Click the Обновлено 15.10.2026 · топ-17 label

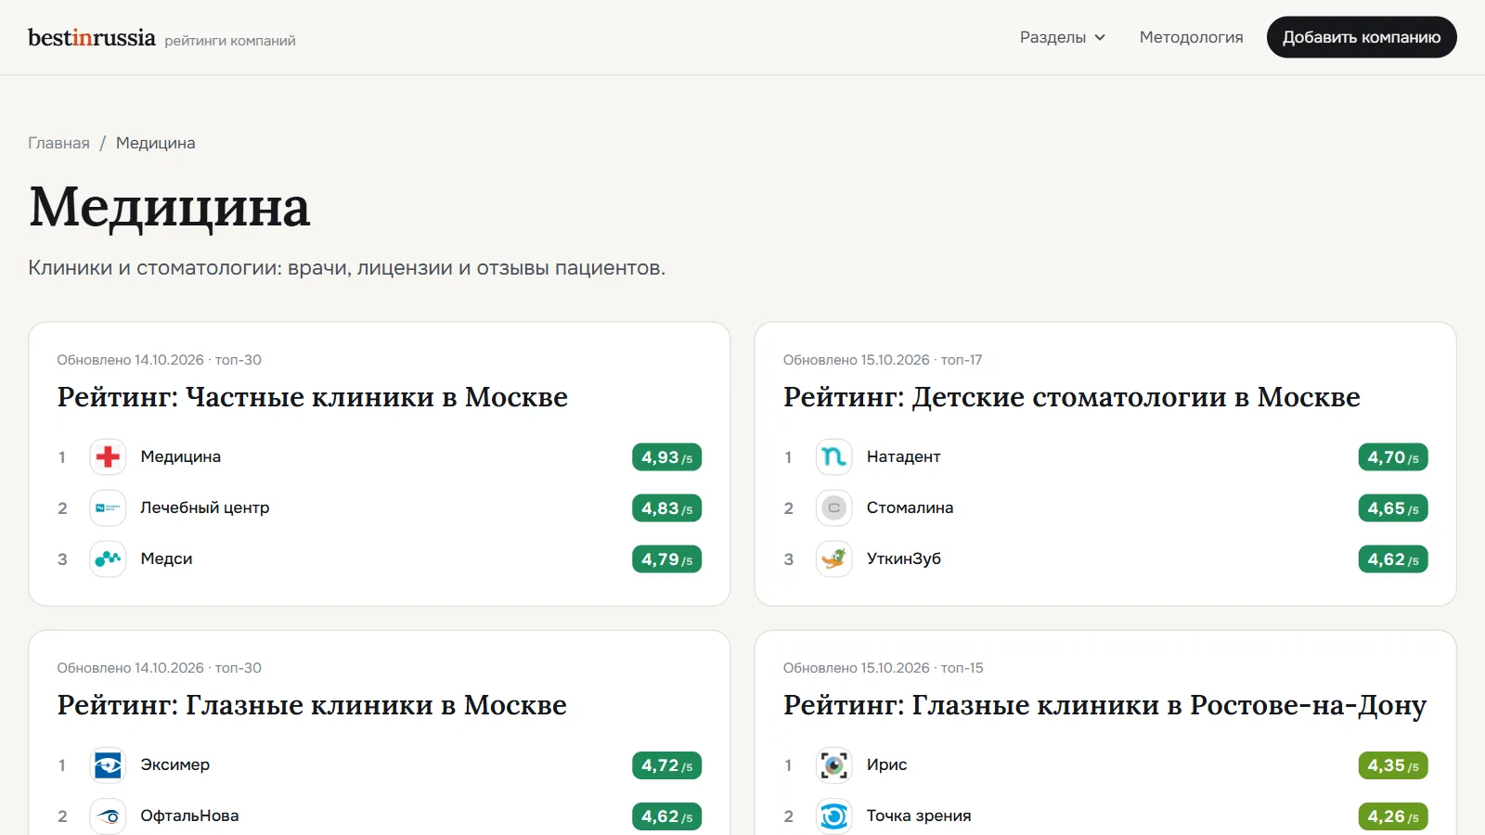tap(882, 360)
